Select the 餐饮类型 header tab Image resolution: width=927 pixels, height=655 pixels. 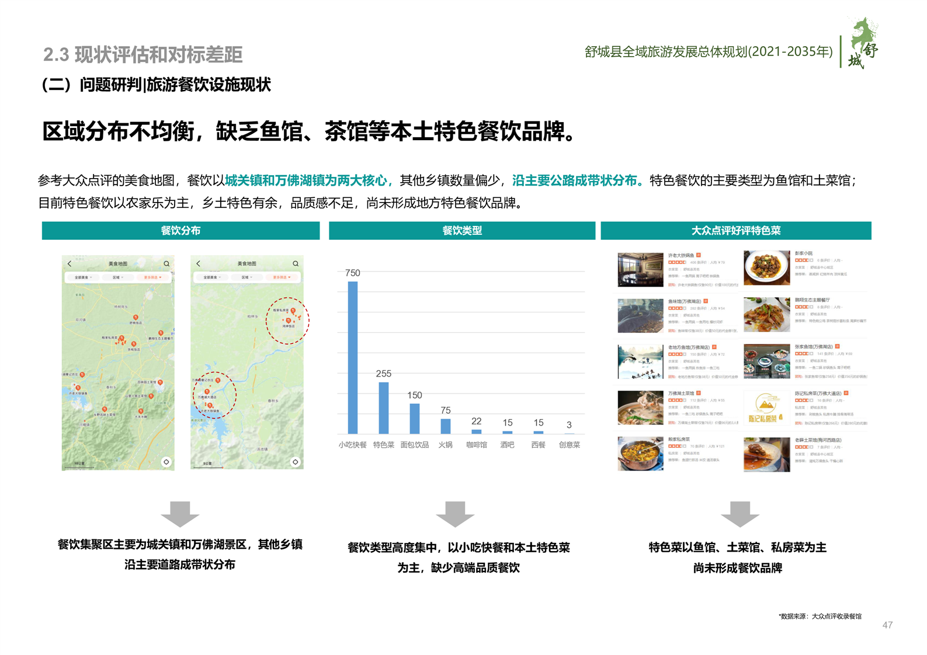(x=461, y=231)
